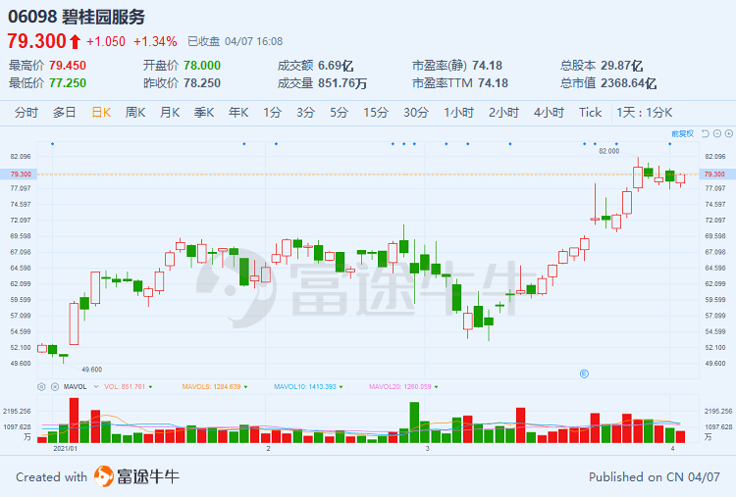Choose the 30分 interval tab

416,113
